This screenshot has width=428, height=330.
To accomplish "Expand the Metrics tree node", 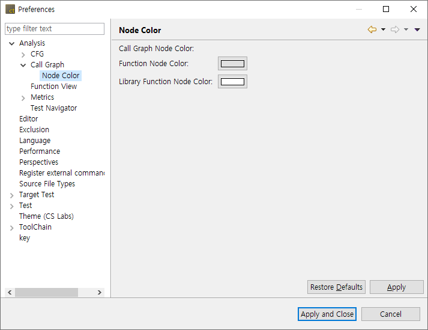I will (x=23, y=98).
